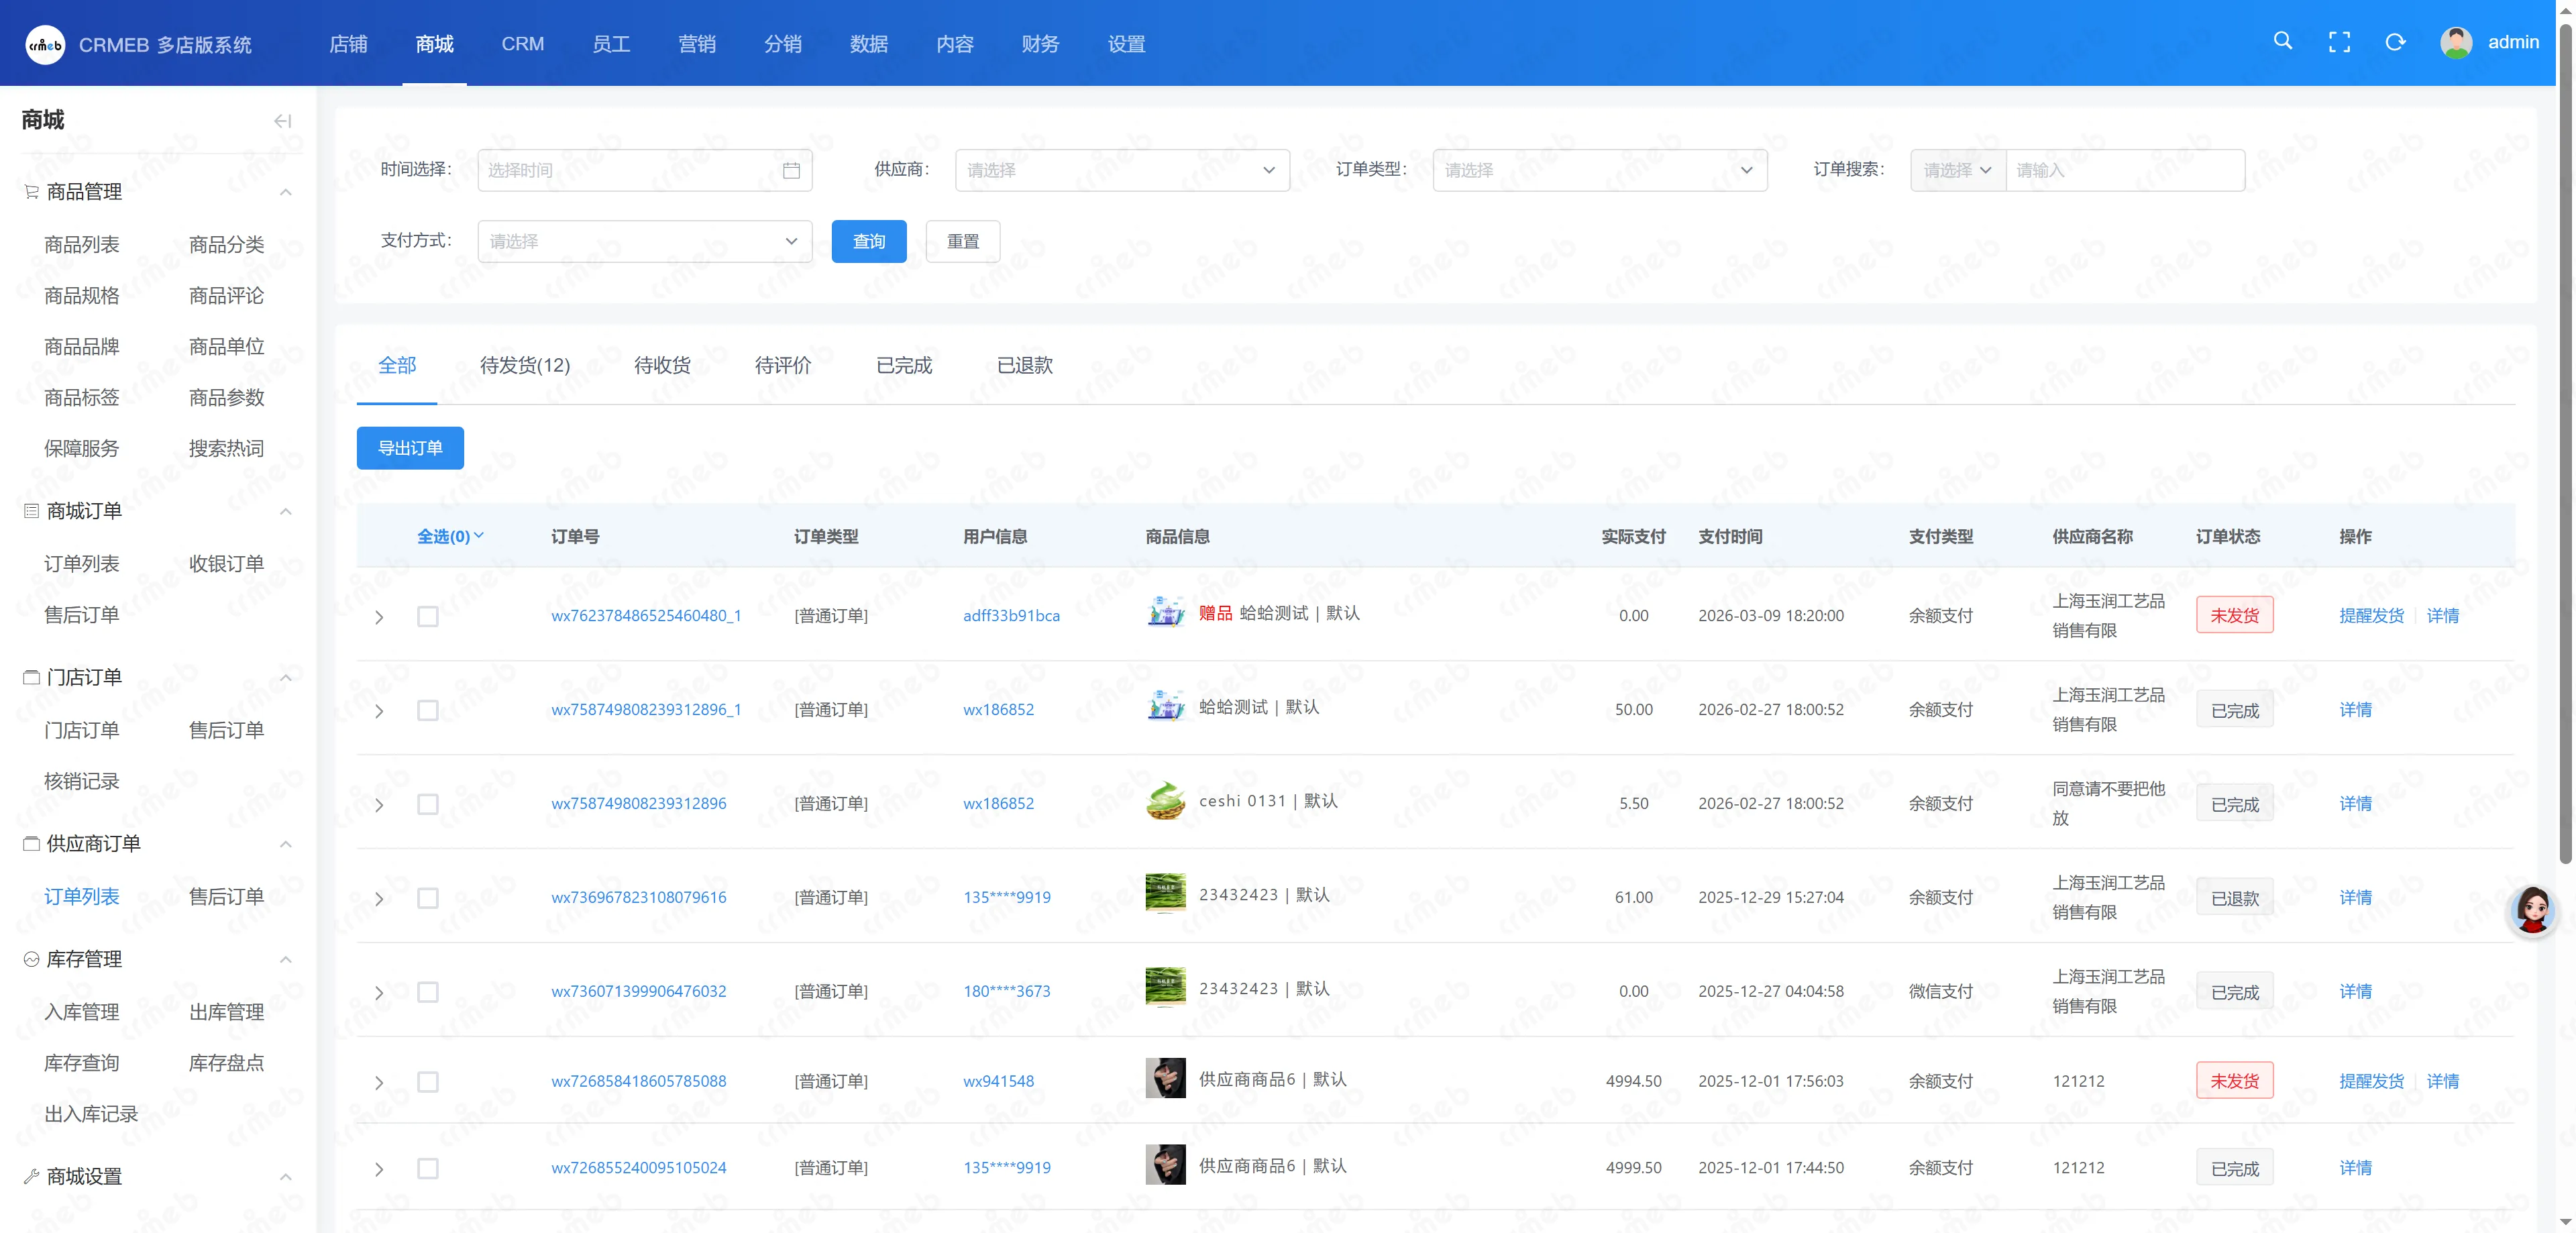Screen dimensions: 2576x1233
Task: Open the 全选(0) selection dropdown
Action: 451,536
